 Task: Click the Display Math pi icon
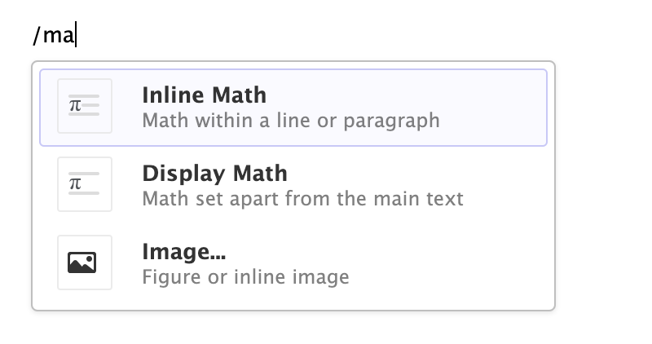pos(76,184)
